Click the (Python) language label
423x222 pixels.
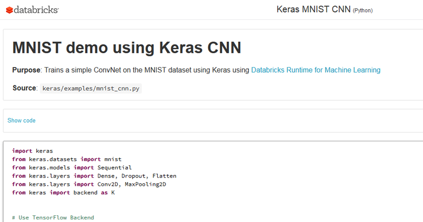click(363, 10)
